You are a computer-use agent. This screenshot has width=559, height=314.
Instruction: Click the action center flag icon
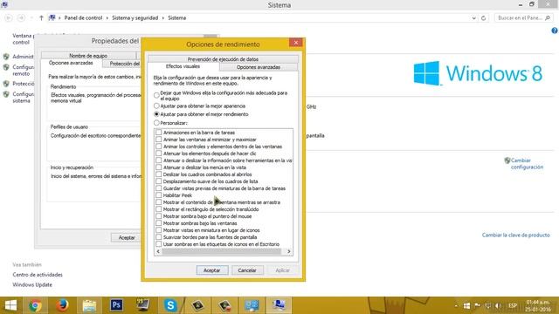coord(477,305)
